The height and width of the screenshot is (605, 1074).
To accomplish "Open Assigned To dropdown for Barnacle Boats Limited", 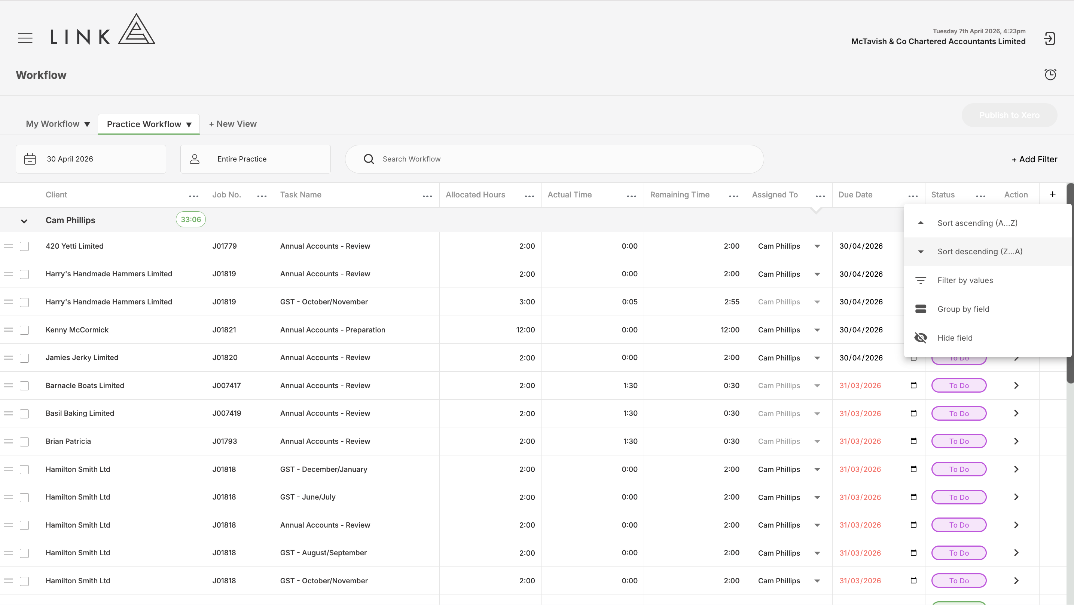I will pyautogui.click(x=817, y=386).
